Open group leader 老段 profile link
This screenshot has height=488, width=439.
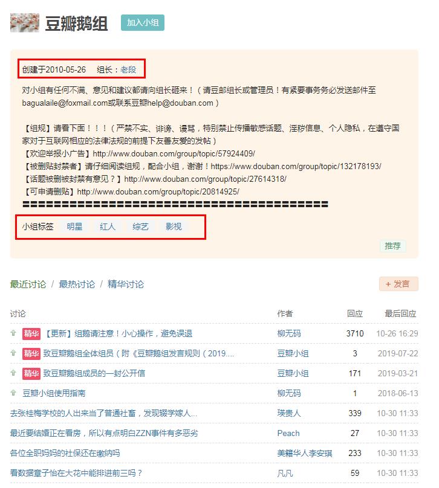128,69
